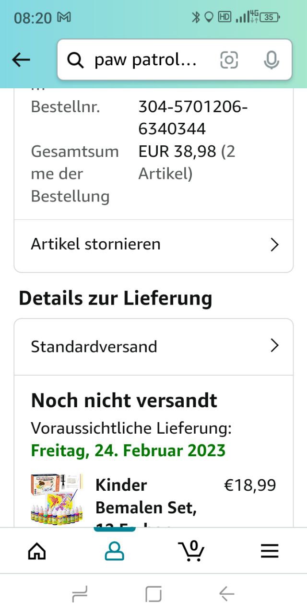Screen dimensions: 307x614
Task: Open Standardversand delivery details
Action: click(x=94, y=346)
